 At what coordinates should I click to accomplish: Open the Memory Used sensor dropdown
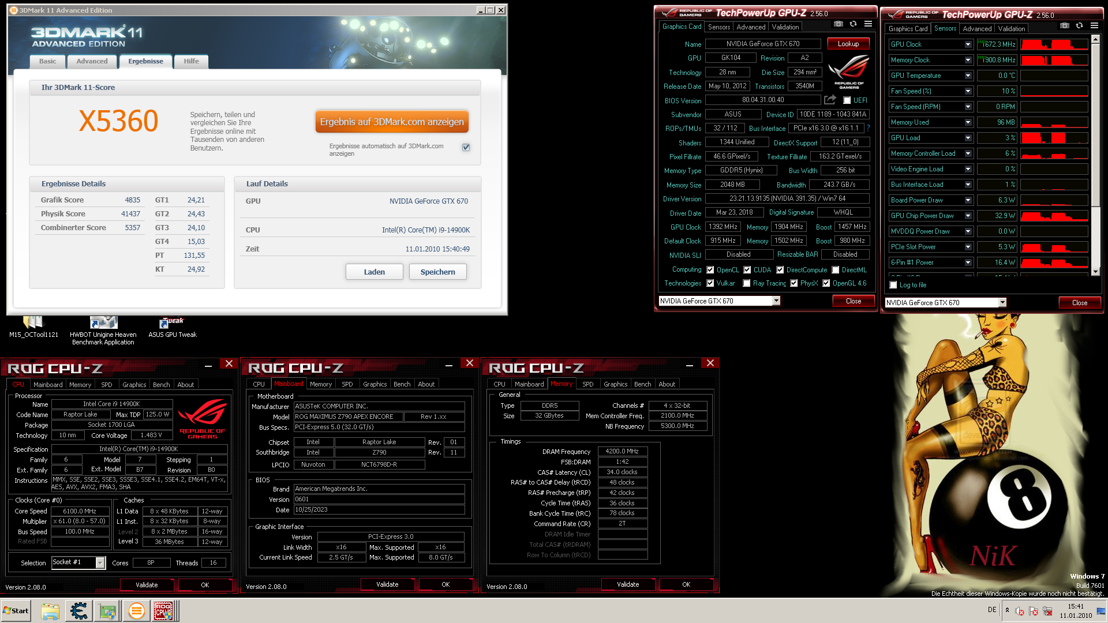968,122
